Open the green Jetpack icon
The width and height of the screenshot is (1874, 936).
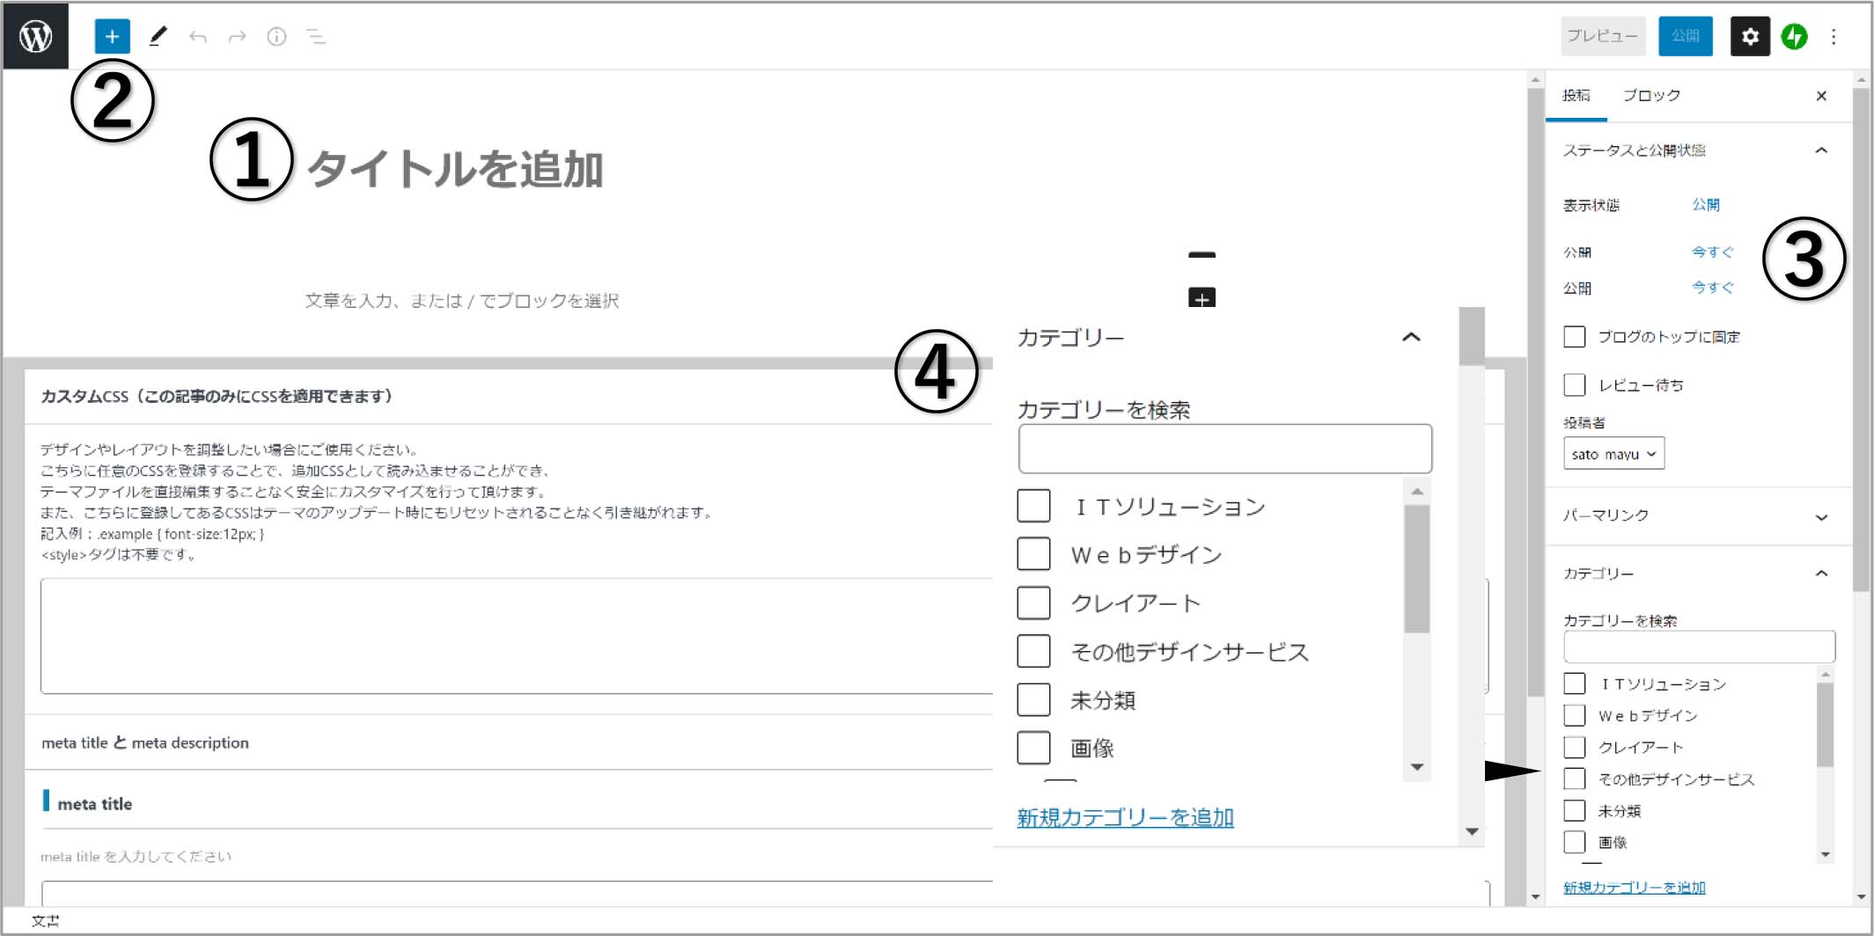(x=1794, y=36)
